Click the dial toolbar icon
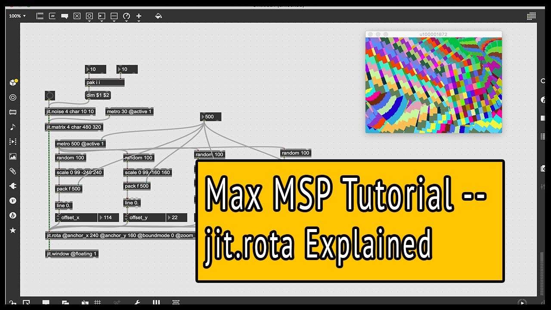 126,16
